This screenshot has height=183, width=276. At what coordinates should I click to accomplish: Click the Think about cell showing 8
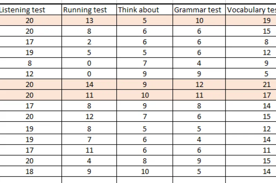(145, 161)
